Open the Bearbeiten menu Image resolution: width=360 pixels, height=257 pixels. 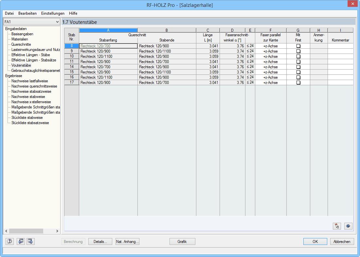click(x=27, y=13)
